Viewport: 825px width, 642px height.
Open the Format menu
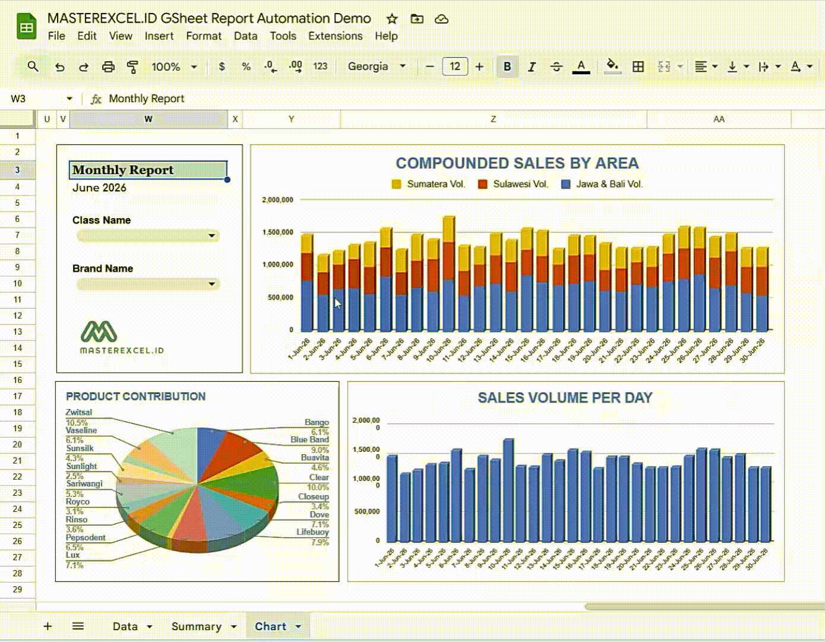click(x=204, y=36)
